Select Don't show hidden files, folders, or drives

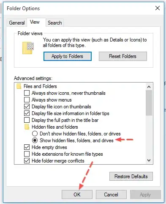tap(35, 134)
